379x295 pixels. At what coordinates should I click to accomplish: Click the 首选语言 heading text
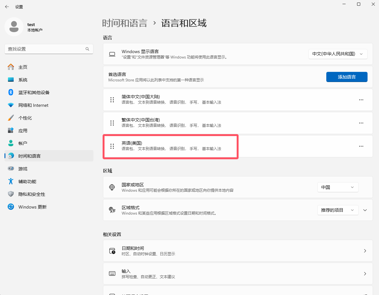click(x=117, y=74)
